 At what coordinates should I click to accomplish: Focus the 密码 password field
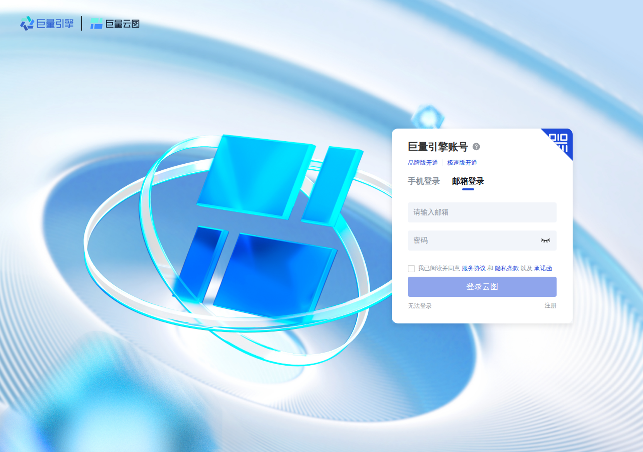(482, 241)
